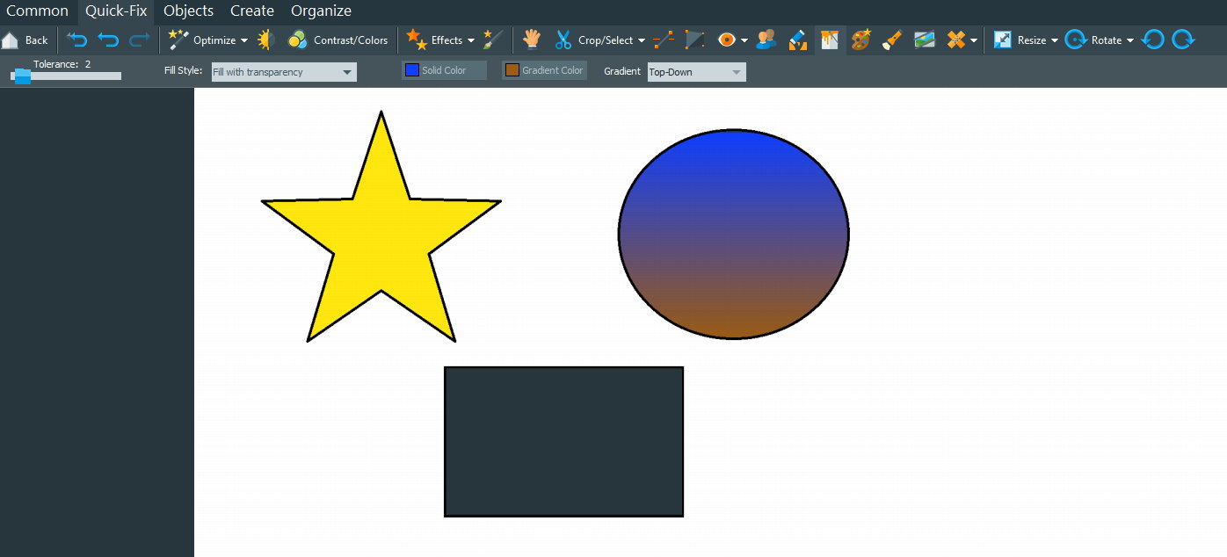Select the flashlight tool icon

(892, 40)
